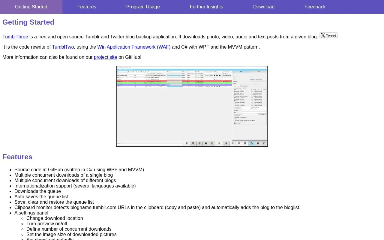Viewport: 384px width, 240px height.
Task: Select Program Usage in navigation bar
Action: tap(143, 7)
